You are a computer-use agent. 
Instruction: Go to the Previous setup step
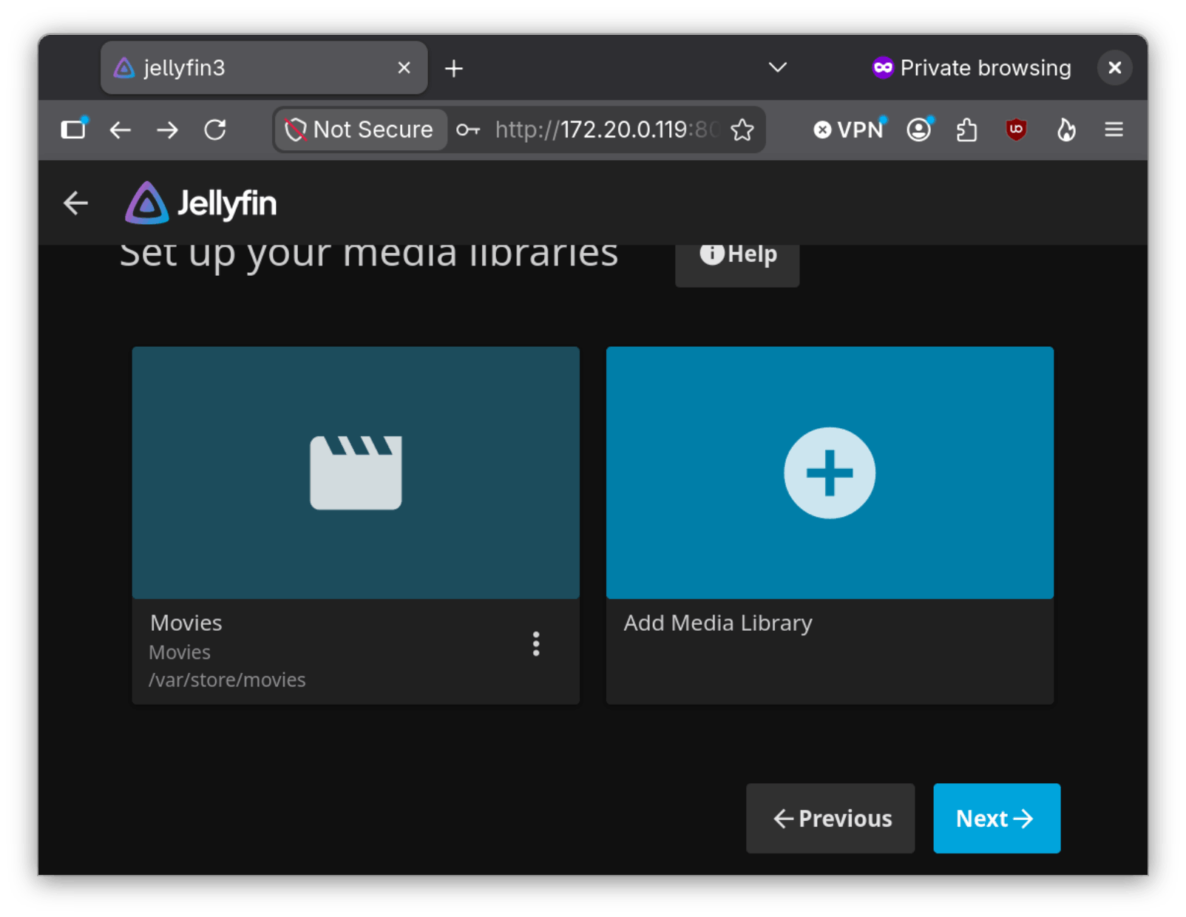click(x=830, y=819)
